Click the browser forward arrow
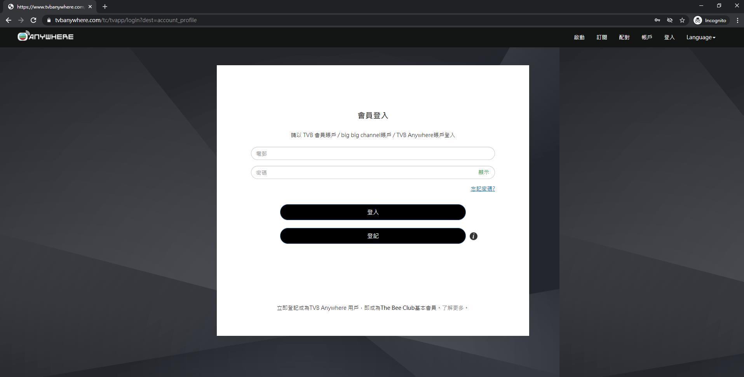The height and width of the screenshot is (377, 744). pos(21,20)
